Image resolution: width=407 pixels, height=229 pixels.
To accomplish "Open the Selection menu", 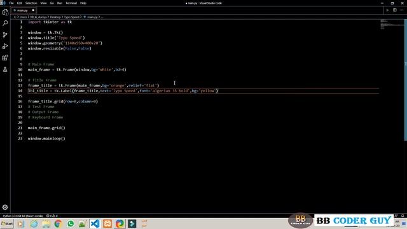I will tap(31, 3).
